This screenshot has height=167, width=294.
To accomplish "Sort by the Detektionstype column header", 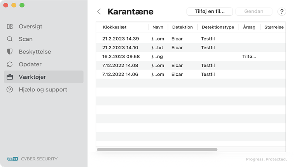I will (x=218, y=27).
